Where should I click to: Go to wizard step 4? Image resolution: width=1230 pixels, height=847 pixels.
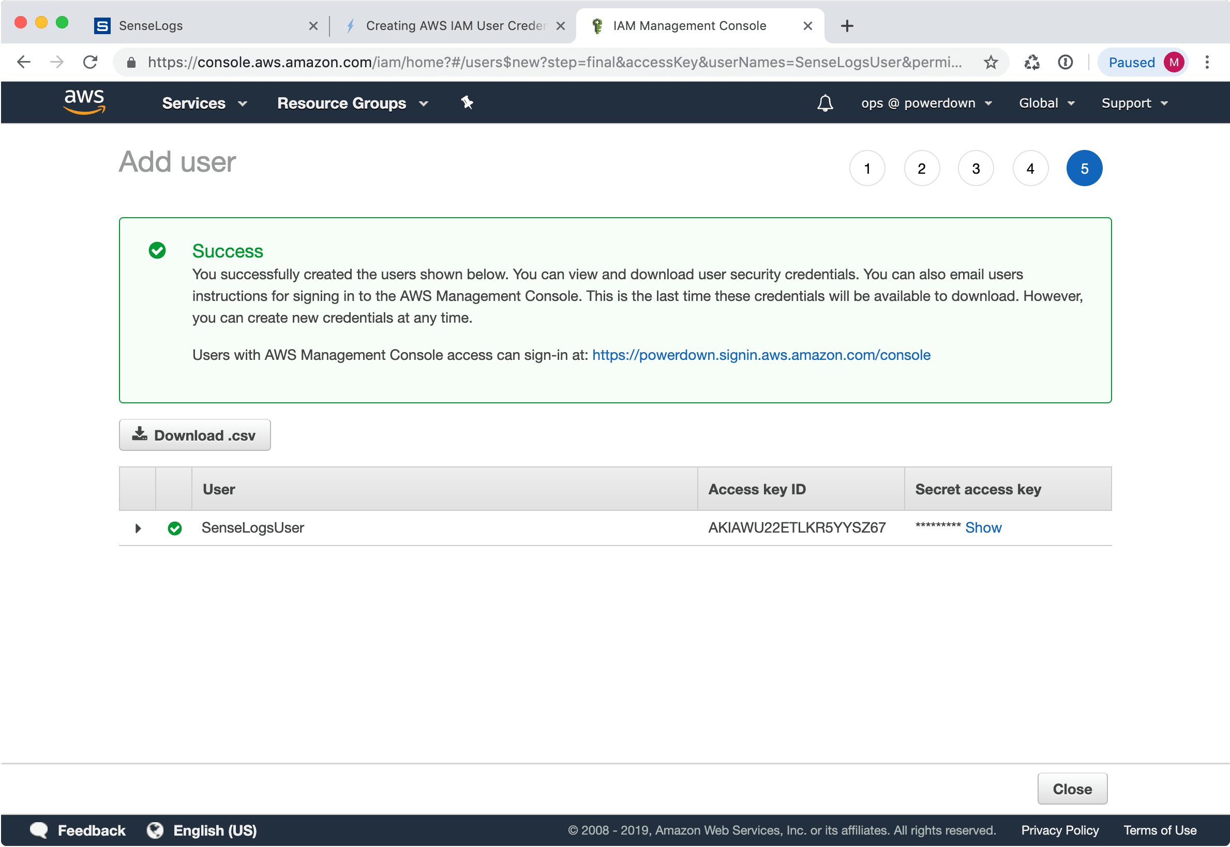[x=1030, y=169]
